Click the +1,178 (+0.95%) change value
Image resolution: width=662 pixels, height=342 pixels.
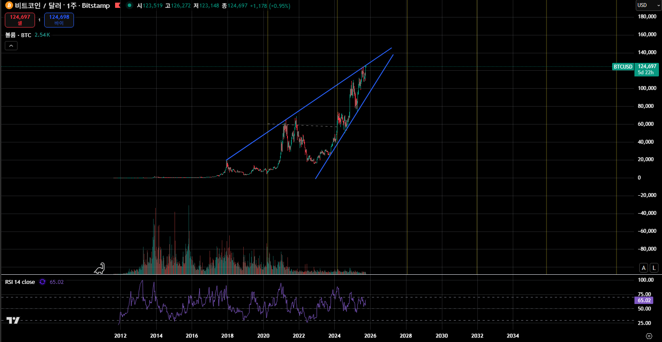point(270,6)
